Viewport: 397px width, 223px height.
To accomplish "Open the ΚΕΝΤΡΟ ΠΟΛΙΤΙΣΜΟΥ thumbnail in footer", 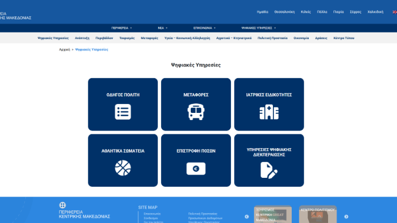I will tap(318, 215).
